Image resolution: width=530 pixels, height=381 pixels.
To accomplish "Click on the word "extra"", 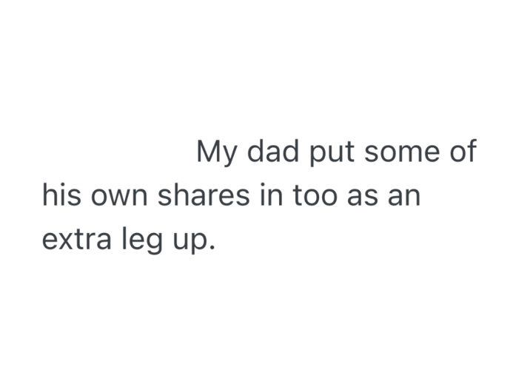I will (76, 240).
